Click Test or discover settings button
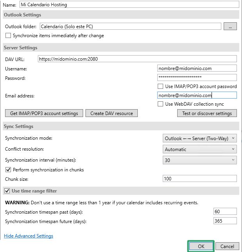The width and height of the screenshot is (242, 252). click(207, 113)
